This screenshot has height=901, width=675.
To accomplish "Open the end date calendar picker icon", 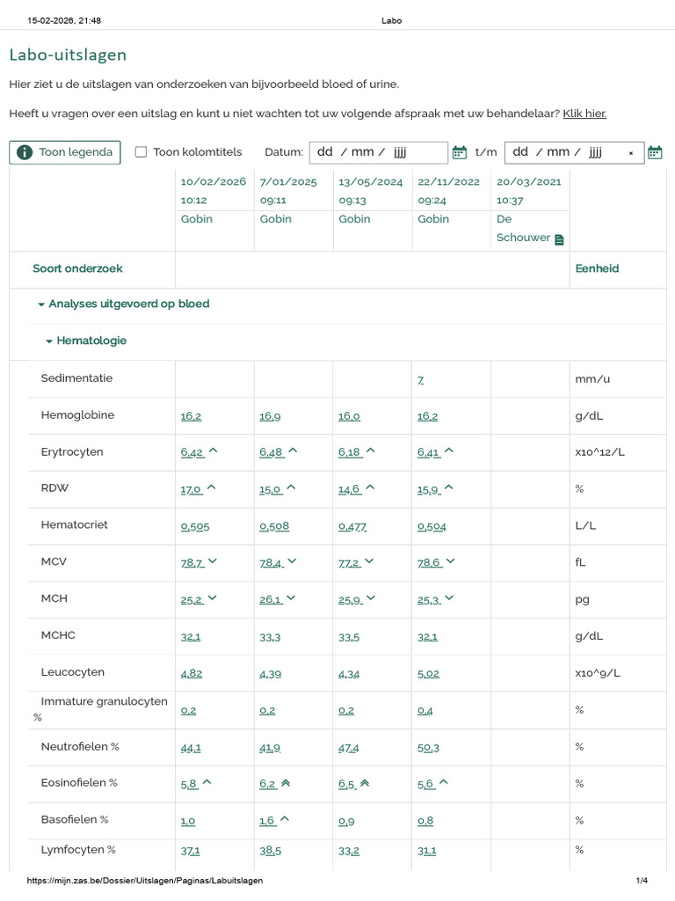I will (x=655, y=152).
